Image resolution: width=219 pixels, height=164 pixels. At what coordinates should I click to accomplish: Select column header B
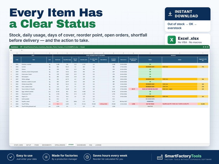pos(34,53)
